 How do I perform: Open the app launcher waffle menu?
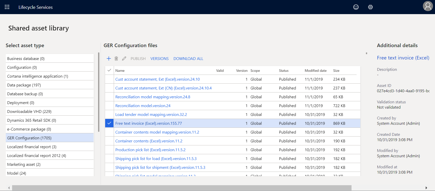7,7
